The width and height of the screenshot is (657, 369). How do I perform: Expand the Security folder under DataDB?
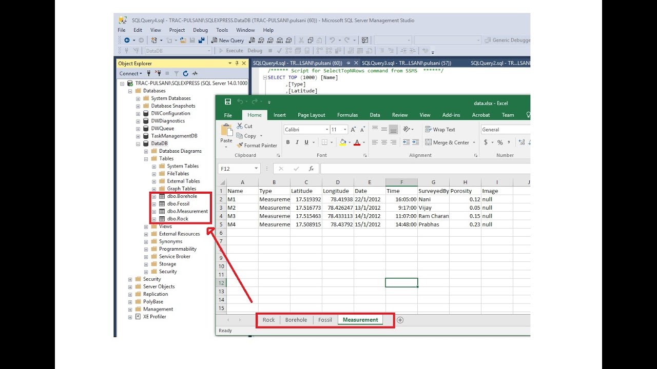click(146, 272)
